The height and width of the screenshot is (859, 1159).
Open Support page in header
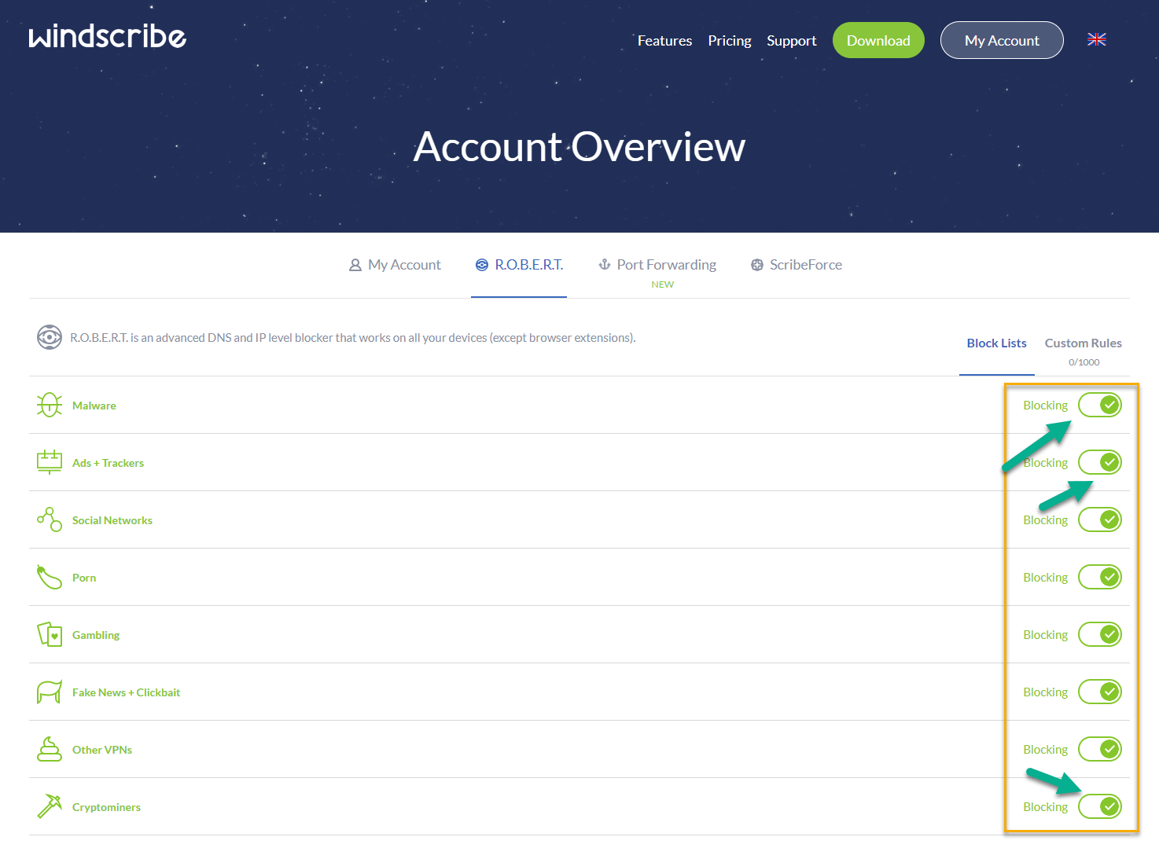click(x=792, y=40)
